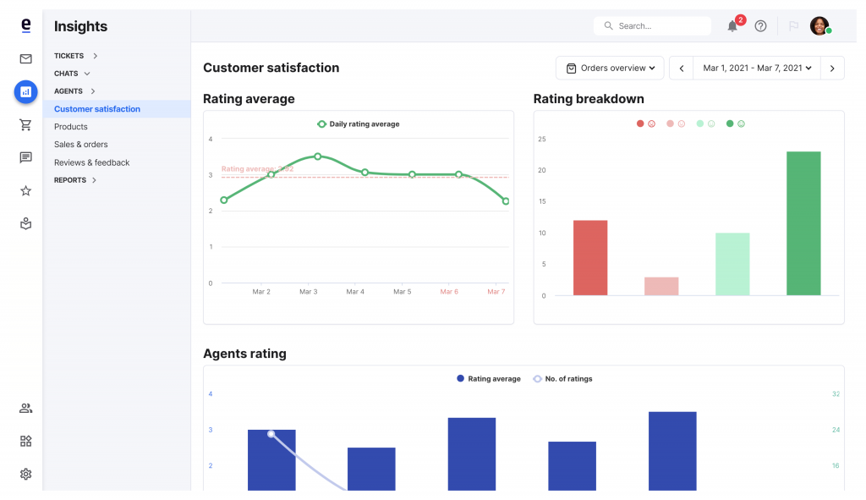Go to previous date range arrow
Viewport: 866px width, 500px height.
click(682, 68)
